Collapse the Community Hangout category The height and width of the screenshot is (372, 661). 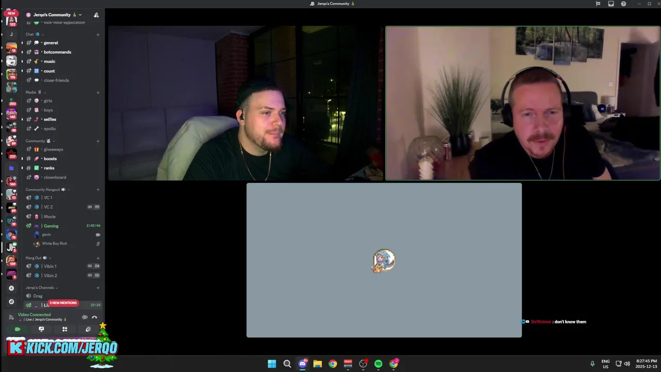pos(48,190)
